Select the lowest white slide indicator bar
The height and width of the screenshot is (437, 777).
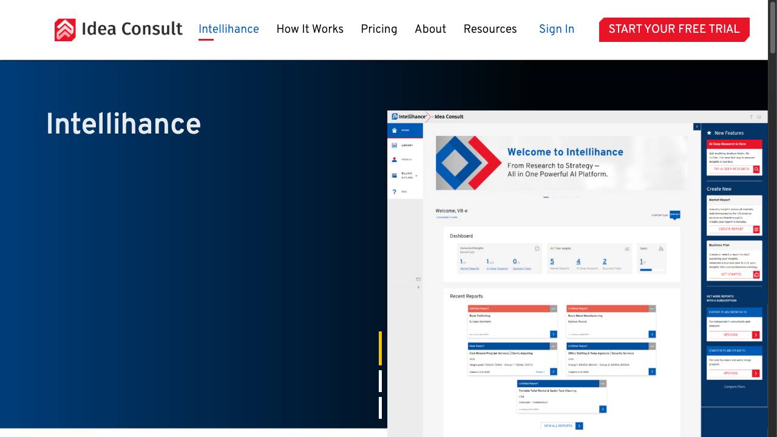(x=381, y=408)
